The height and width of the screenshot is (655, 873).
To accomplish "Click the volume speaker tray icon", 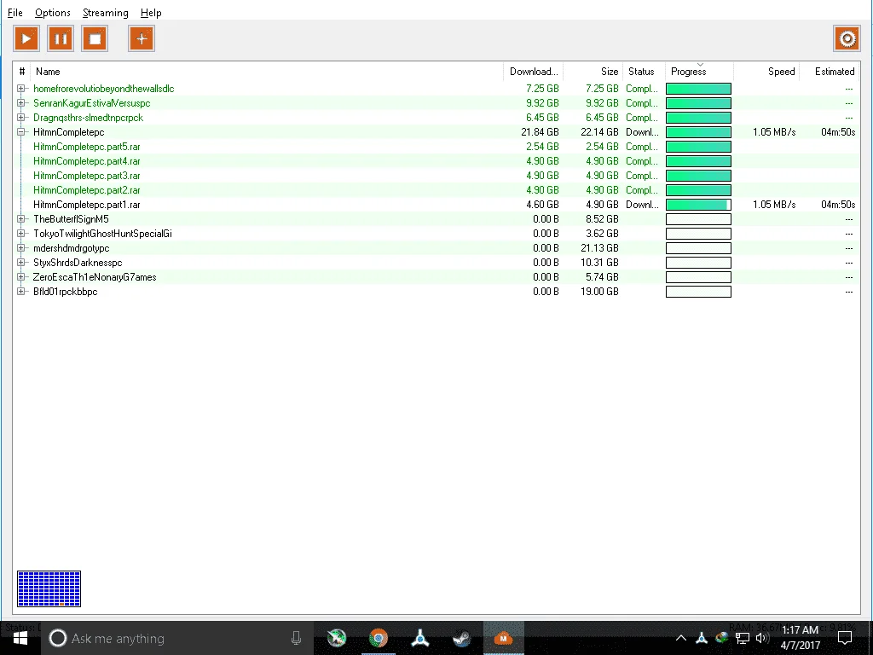I will coord(762,638).
